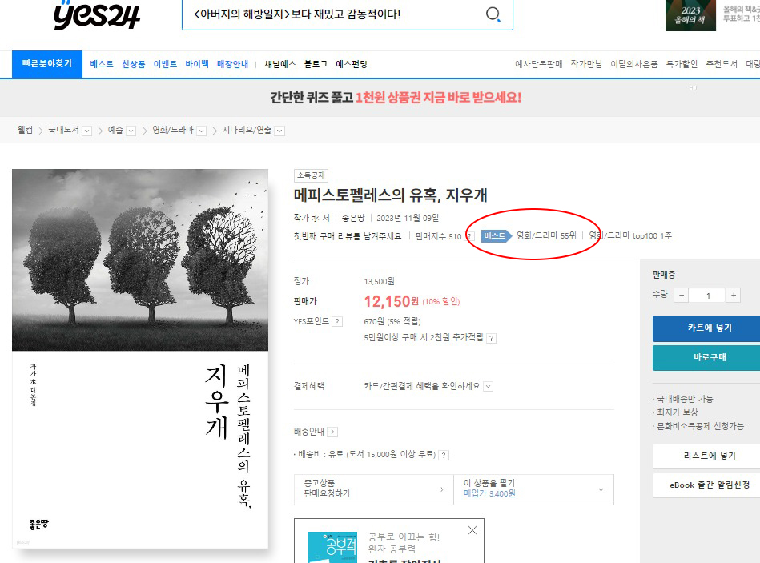Open the 작가만남 link
The image size is (760, 563).
click(x=586, y=64)
